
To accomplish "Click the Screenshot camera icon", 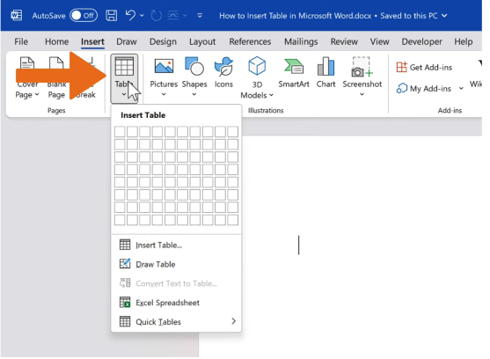I will click(362, 67).
